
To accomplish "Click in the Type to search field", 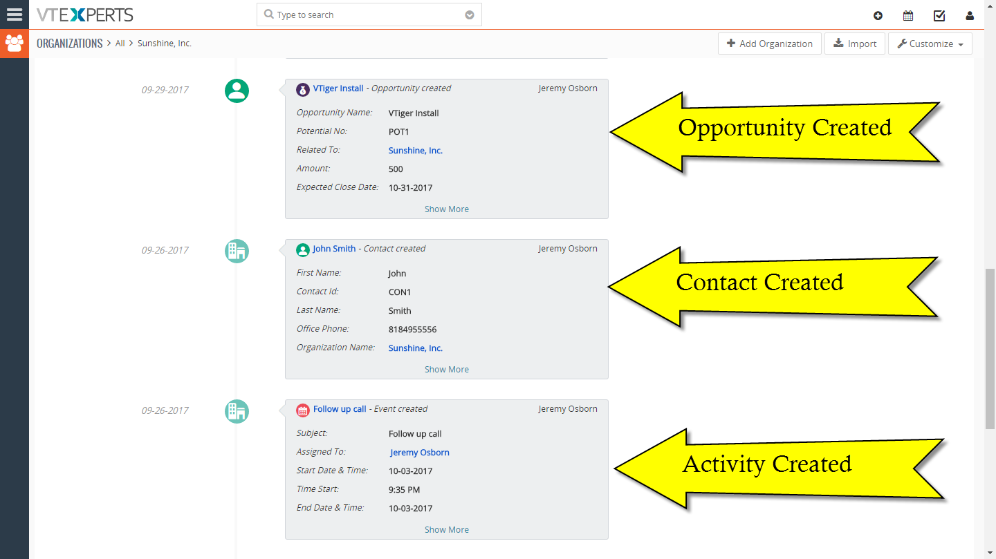I will 369,15.
